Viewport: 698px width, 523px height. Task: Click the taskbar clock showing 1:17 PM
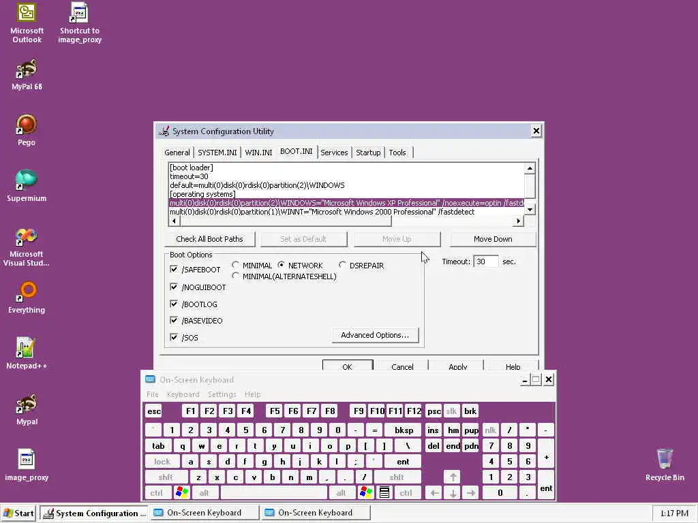[674, 513]
